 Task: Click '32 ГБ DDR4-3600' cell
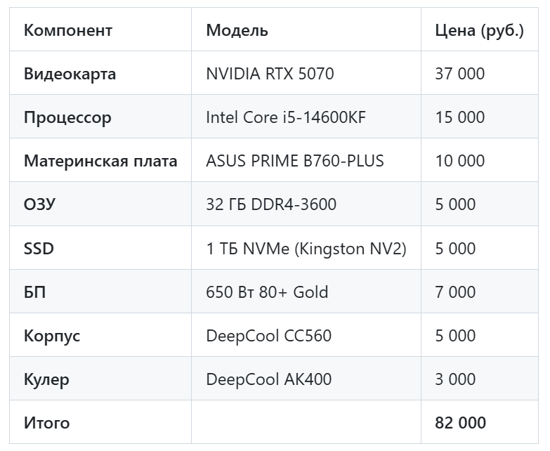pos(271,204)
